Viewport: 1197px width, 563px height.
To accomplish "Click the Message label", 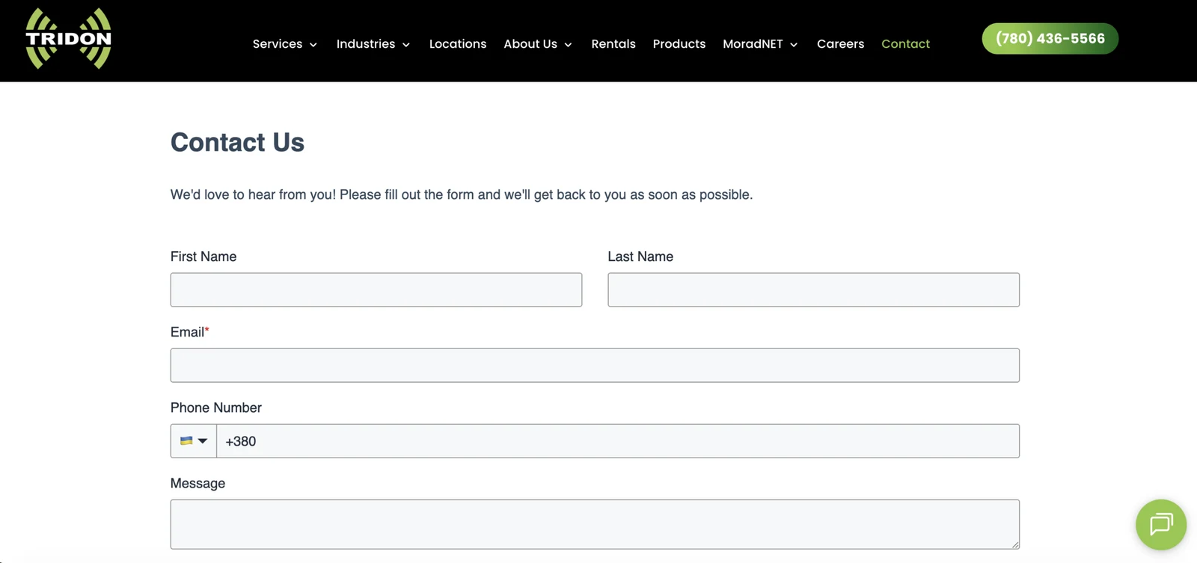I will pyautogui.click(x=198, y=483).
